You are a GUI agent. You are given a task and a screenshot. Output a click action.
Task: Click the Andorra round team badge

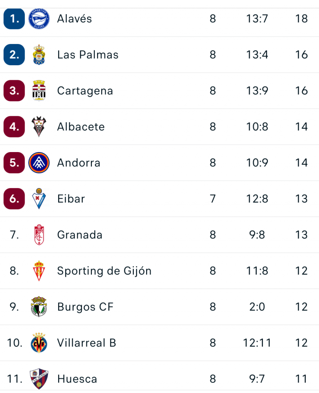tap(39, 163)
